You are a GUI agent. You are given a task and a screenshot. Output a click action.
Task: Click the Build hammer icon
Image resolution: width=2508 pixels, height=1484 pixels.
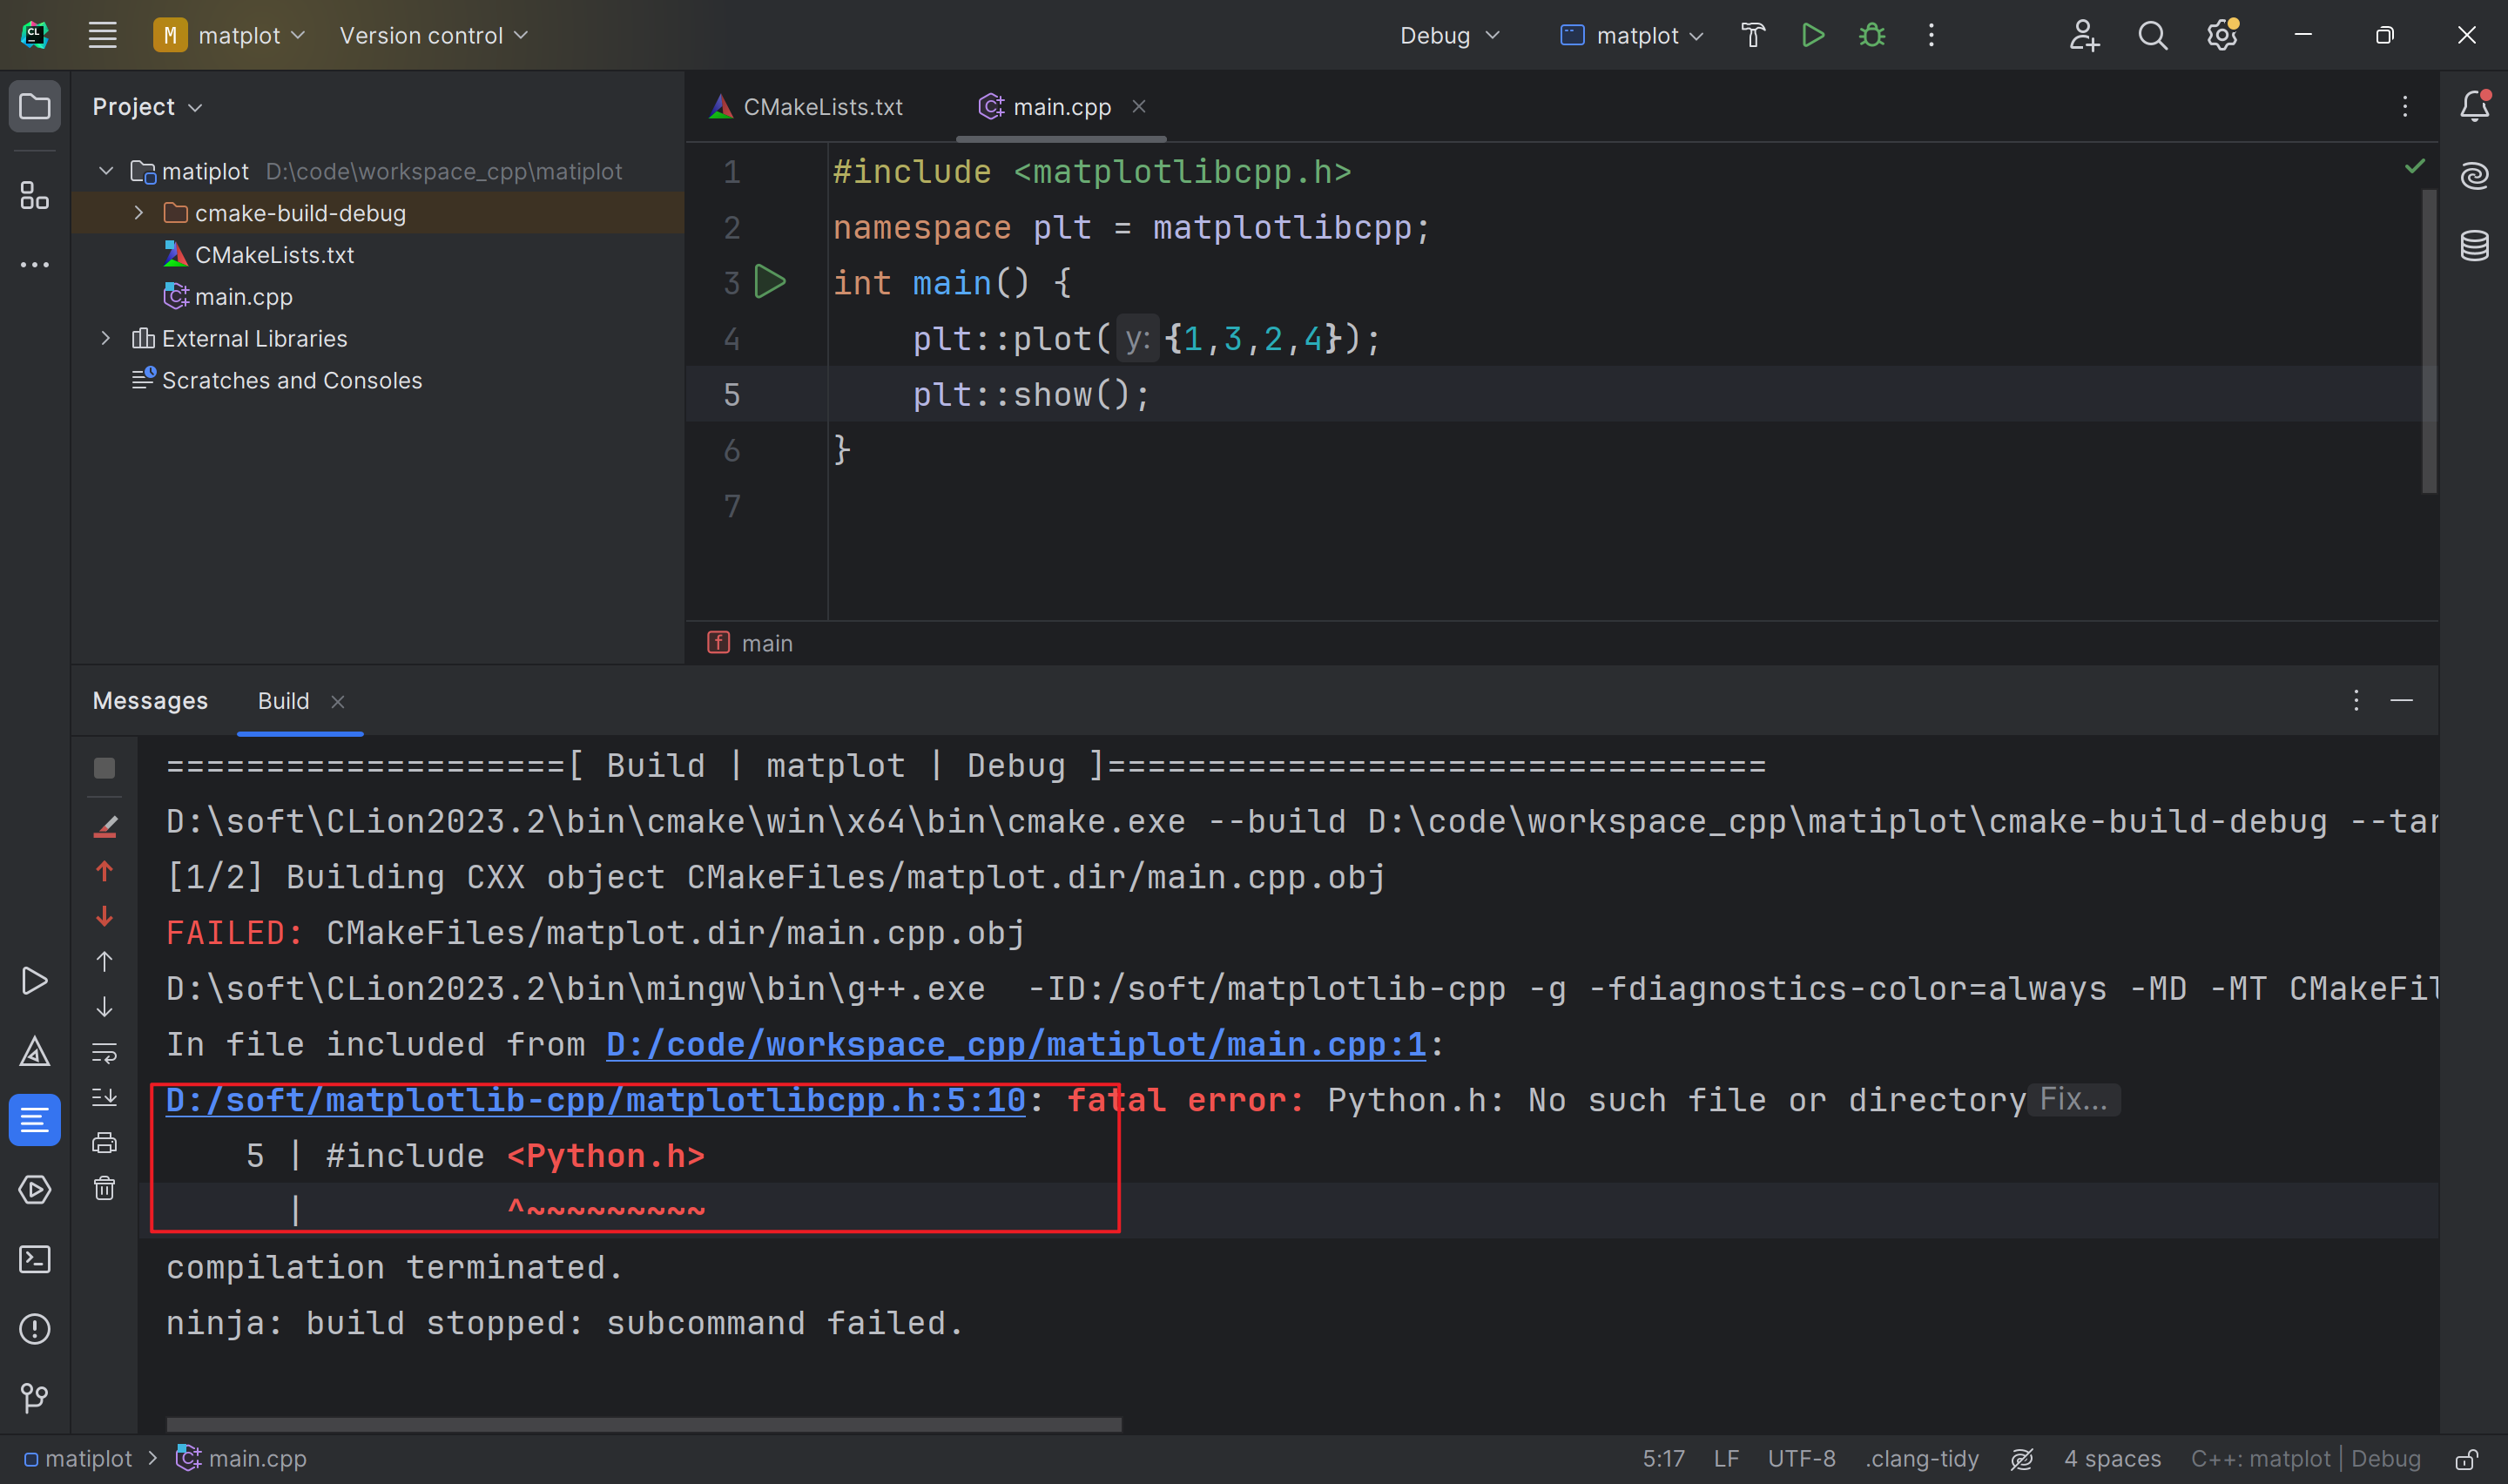(x=1752, y=35)
